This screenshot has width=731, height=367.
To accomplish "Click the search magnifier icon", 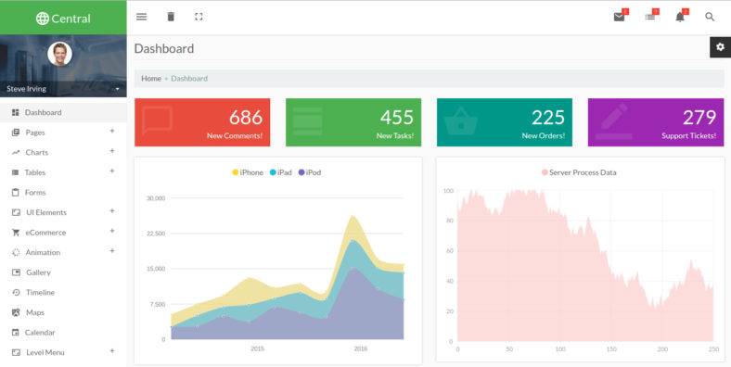I will [710, 17].
